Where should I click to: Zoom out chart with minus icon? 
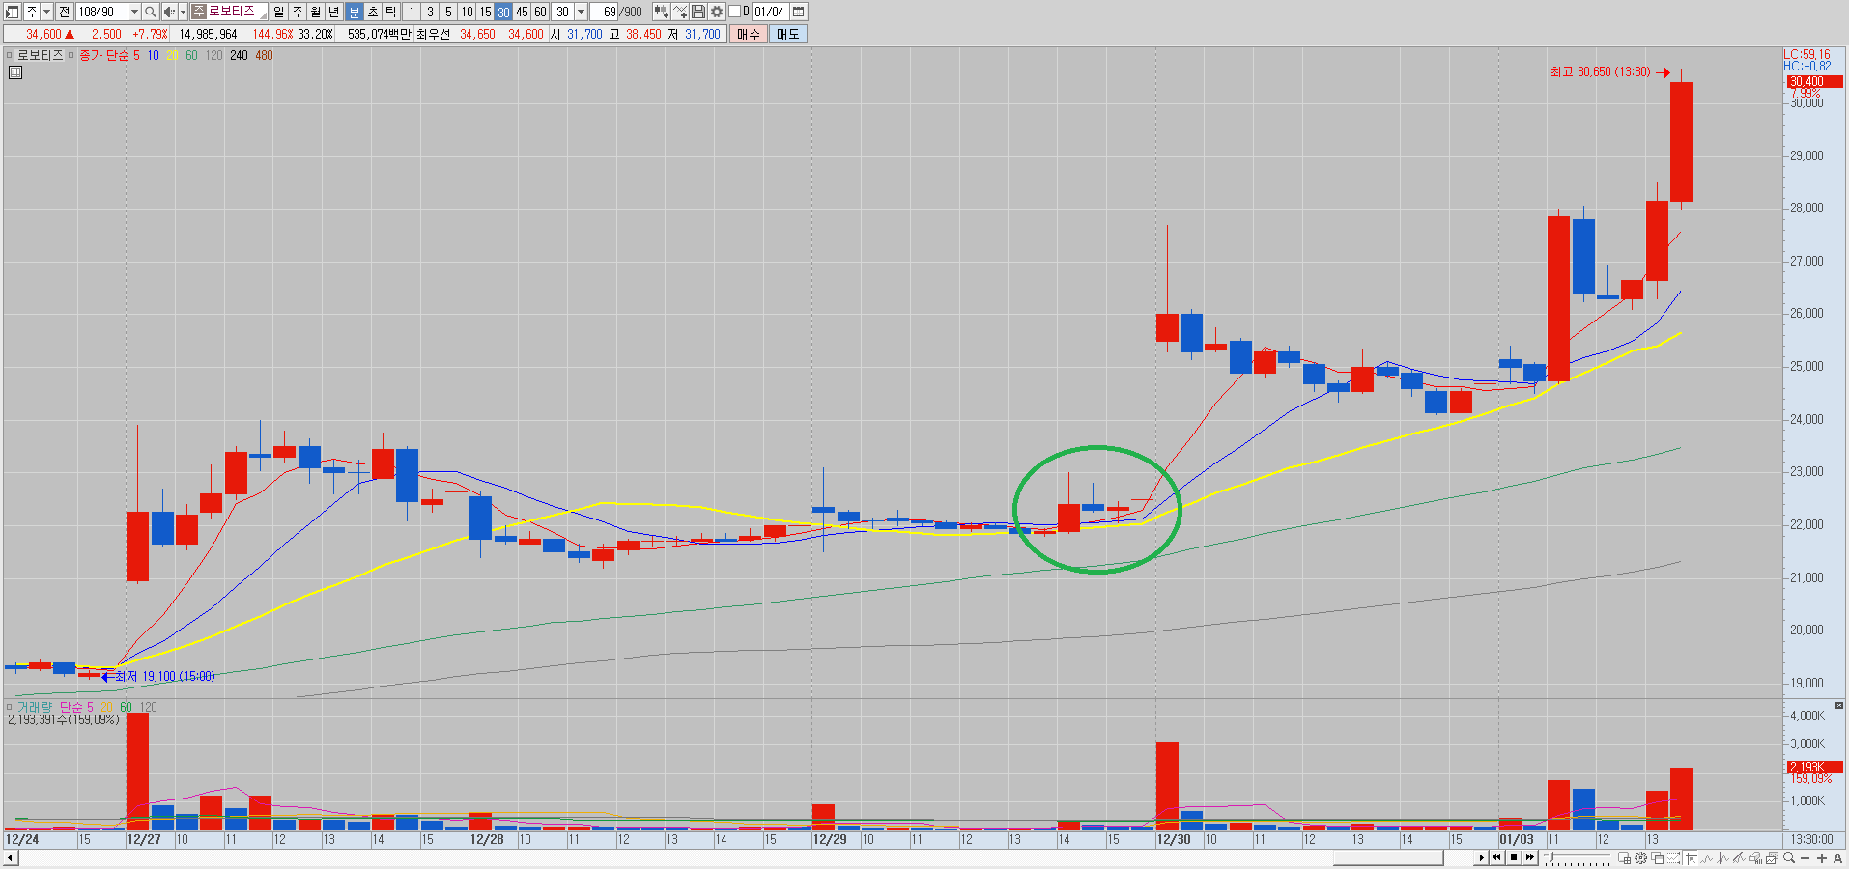coord(1806,857)
